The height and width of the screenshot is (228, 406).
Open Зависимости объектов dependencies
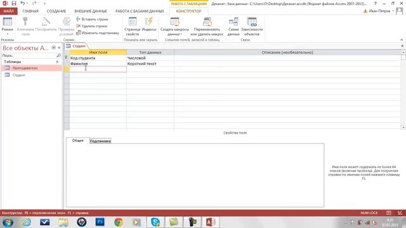[x=252, y=26]
